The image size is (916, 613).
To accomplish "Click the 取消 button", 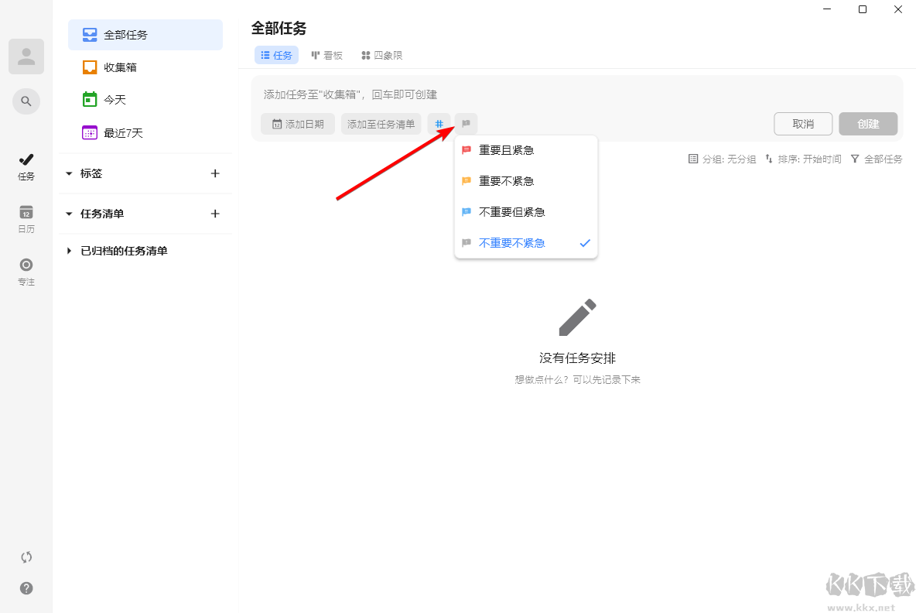I will pyautogui.click(x=803, y=123).
